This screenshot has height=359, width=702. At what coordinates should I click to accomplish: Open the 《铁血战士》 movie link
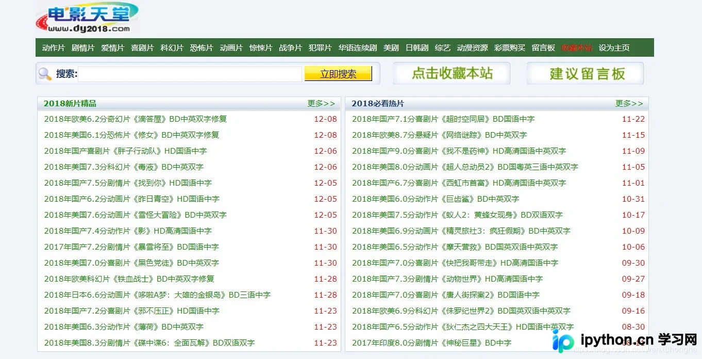[x=129, y=279]
